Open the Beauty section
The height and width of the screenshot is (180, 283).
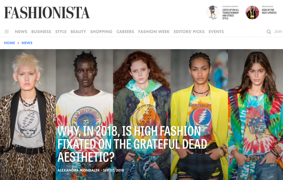point(78,31)
